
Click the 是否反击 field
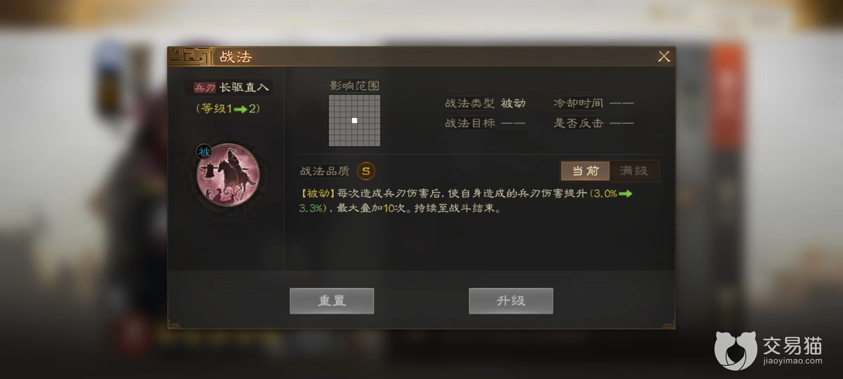point(594,123)
